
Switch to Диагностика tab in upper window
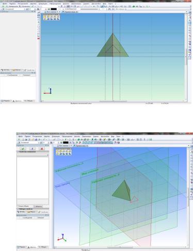pos(18,101)
